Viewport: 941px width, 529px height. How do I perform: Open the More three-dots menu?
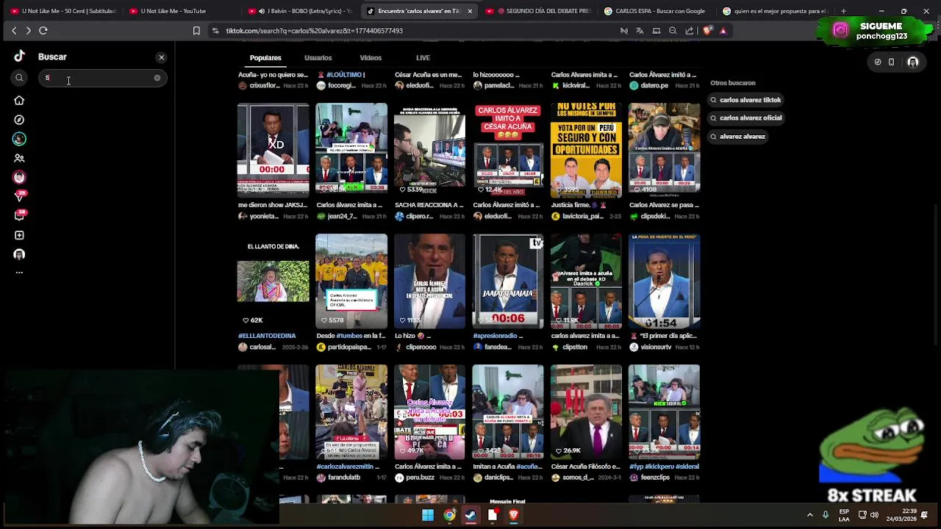pyautogui.click(x=19, y=273)
